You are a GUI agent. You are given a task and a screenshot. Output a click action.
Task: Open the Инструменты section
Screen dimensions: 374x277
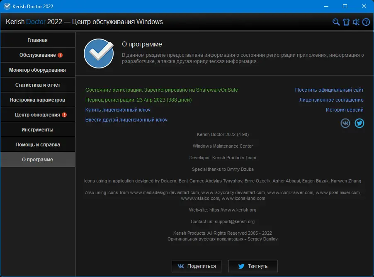pos(38,129)
